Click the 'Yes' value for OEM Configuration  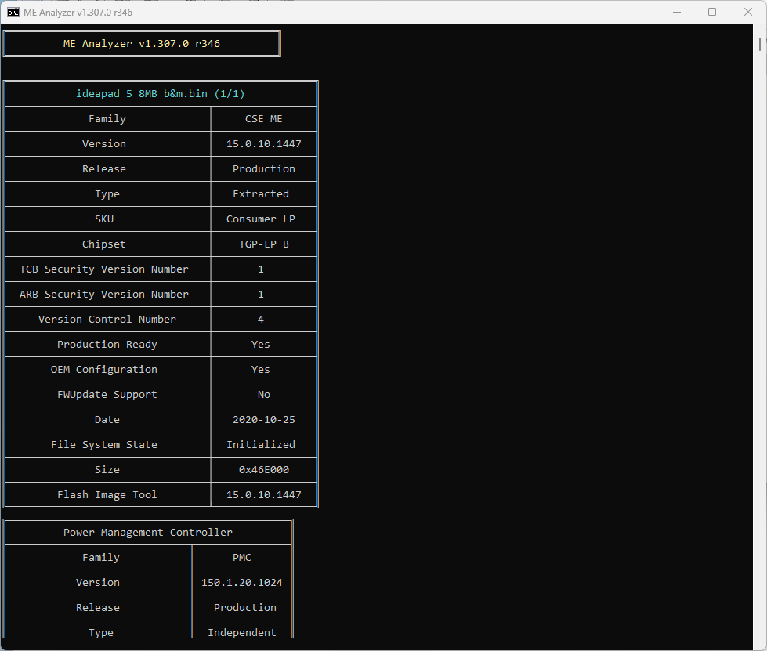pos(261,369)
